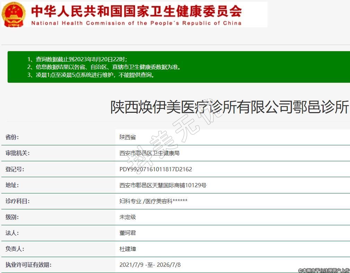Screen dimensions: 350x273
Task: Click the 审批机关 row label
Action: coord(17,153)
